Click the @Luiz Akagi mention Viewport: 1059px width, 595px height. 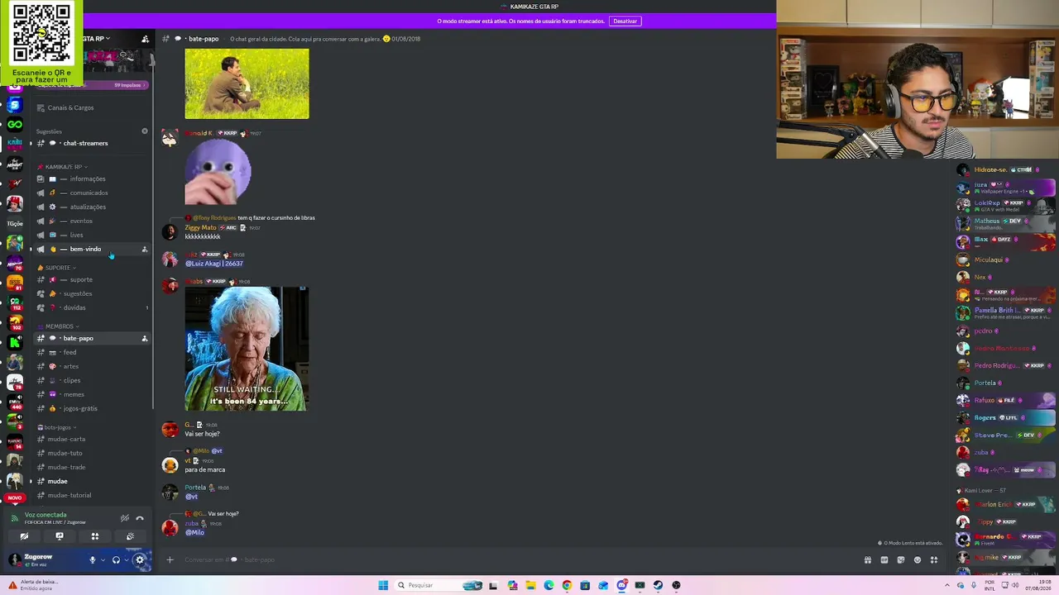[214, 264]
